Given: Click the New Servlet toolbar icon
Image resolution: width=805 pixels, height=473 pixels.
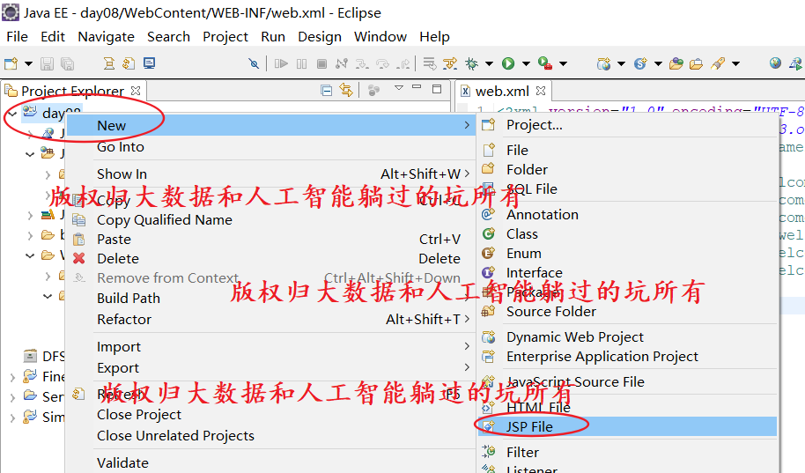Looking at the screenshot, I should tap(640, 63).
